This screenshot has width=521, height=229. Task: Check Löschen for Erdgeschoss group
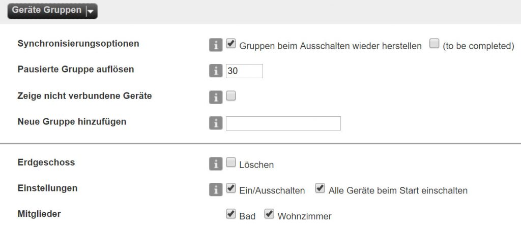click(230, 162)
